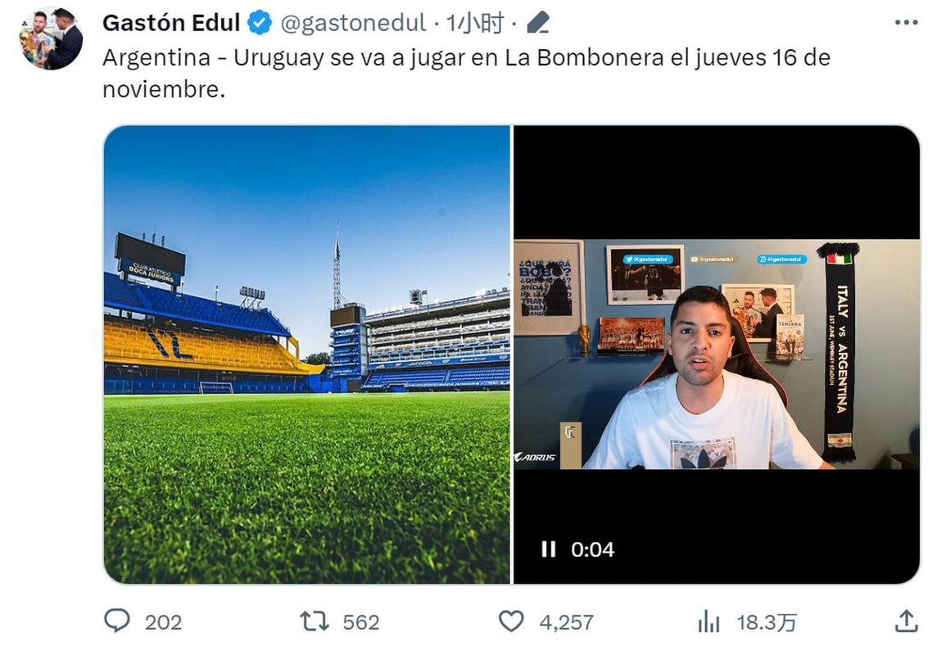
Task: Like the tweet with the heart icon
Action: (511, 621)
